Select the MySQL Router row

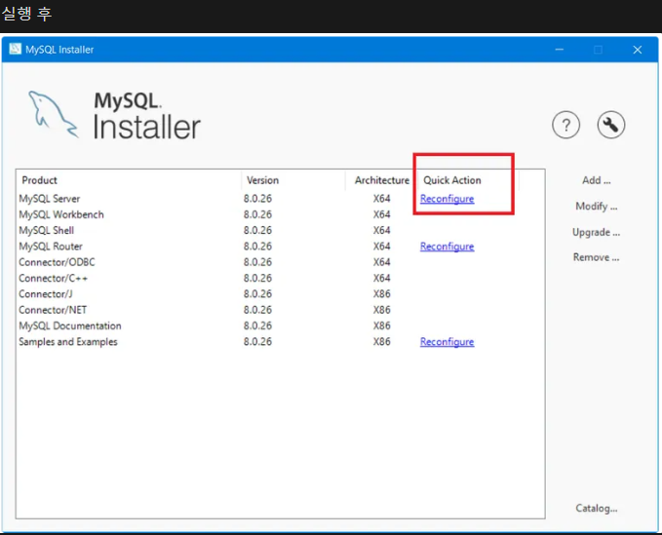(x=280, y=247)
